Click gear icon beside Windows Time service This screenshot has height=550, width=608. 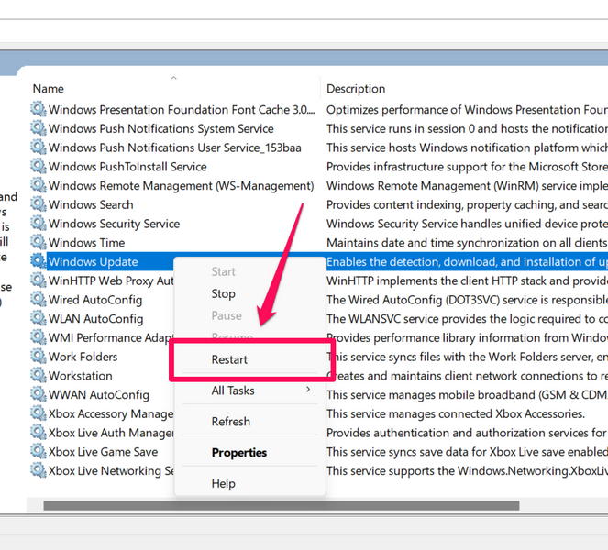click(x=38, y=243)
